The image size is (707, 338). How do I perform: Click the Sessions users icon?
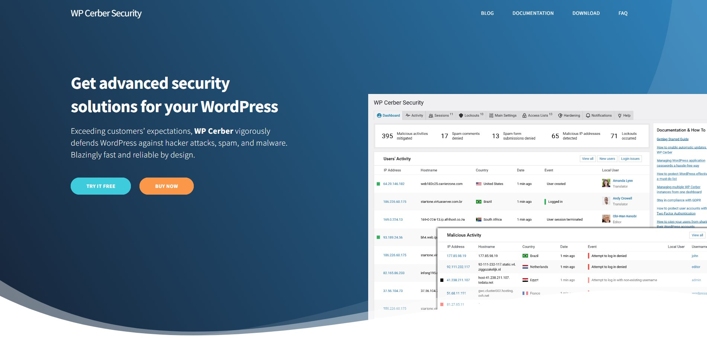[x=431, y=116]
